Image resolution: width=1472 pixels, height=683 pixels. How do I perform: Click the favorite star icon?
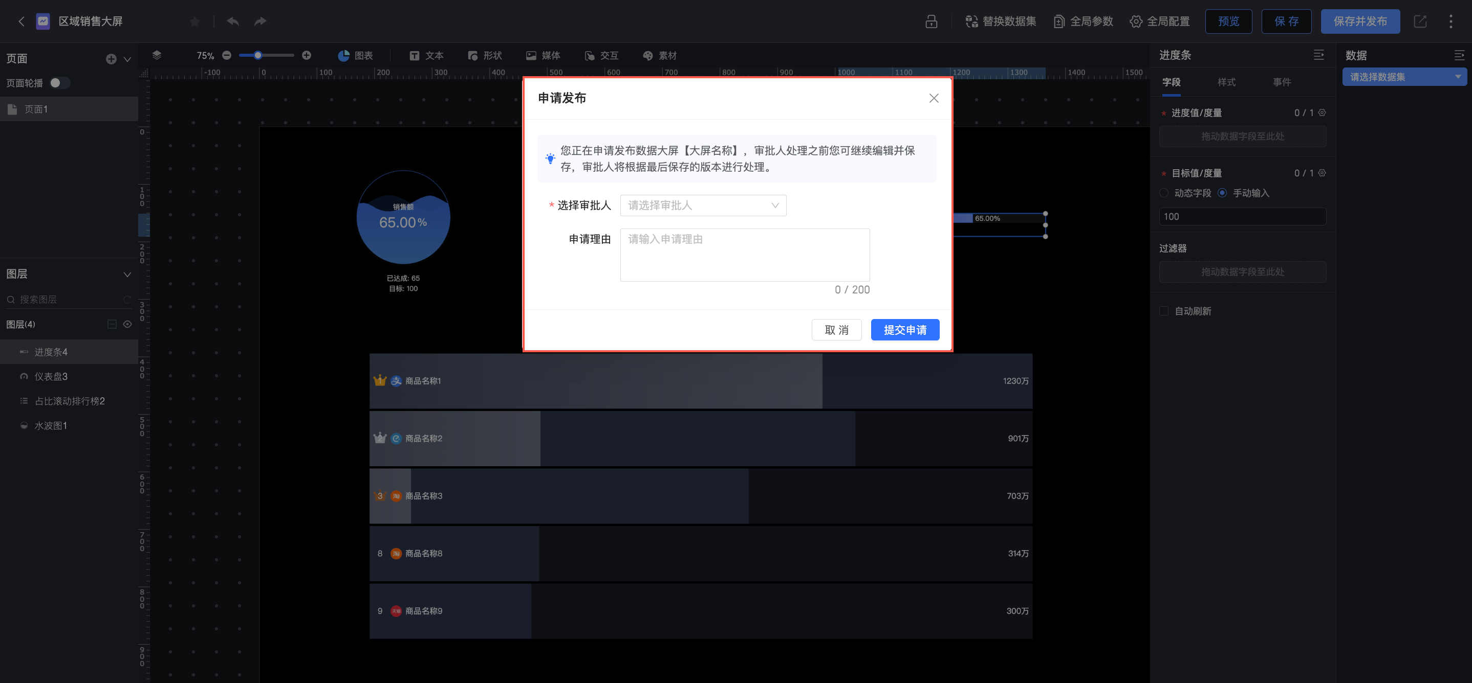tap(195, 21)
